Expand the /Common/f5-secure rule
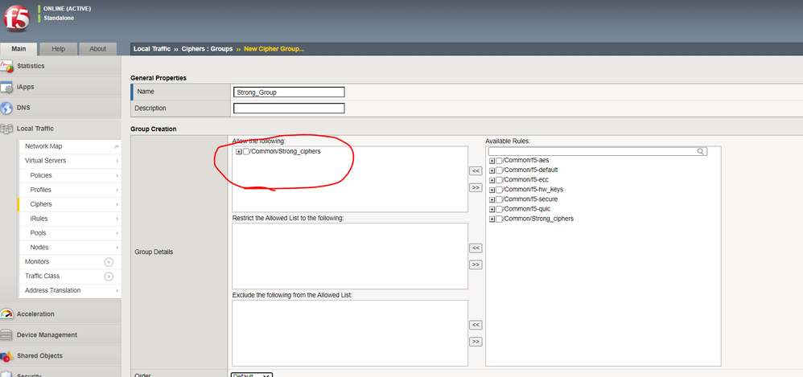 (x=492, y=199)
